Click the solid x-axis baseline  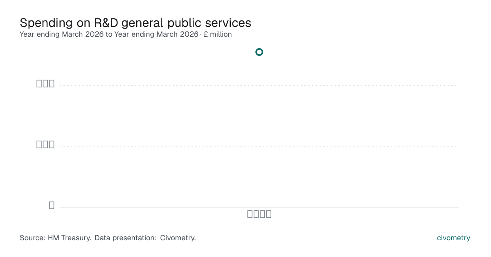(x=259, y=207)
